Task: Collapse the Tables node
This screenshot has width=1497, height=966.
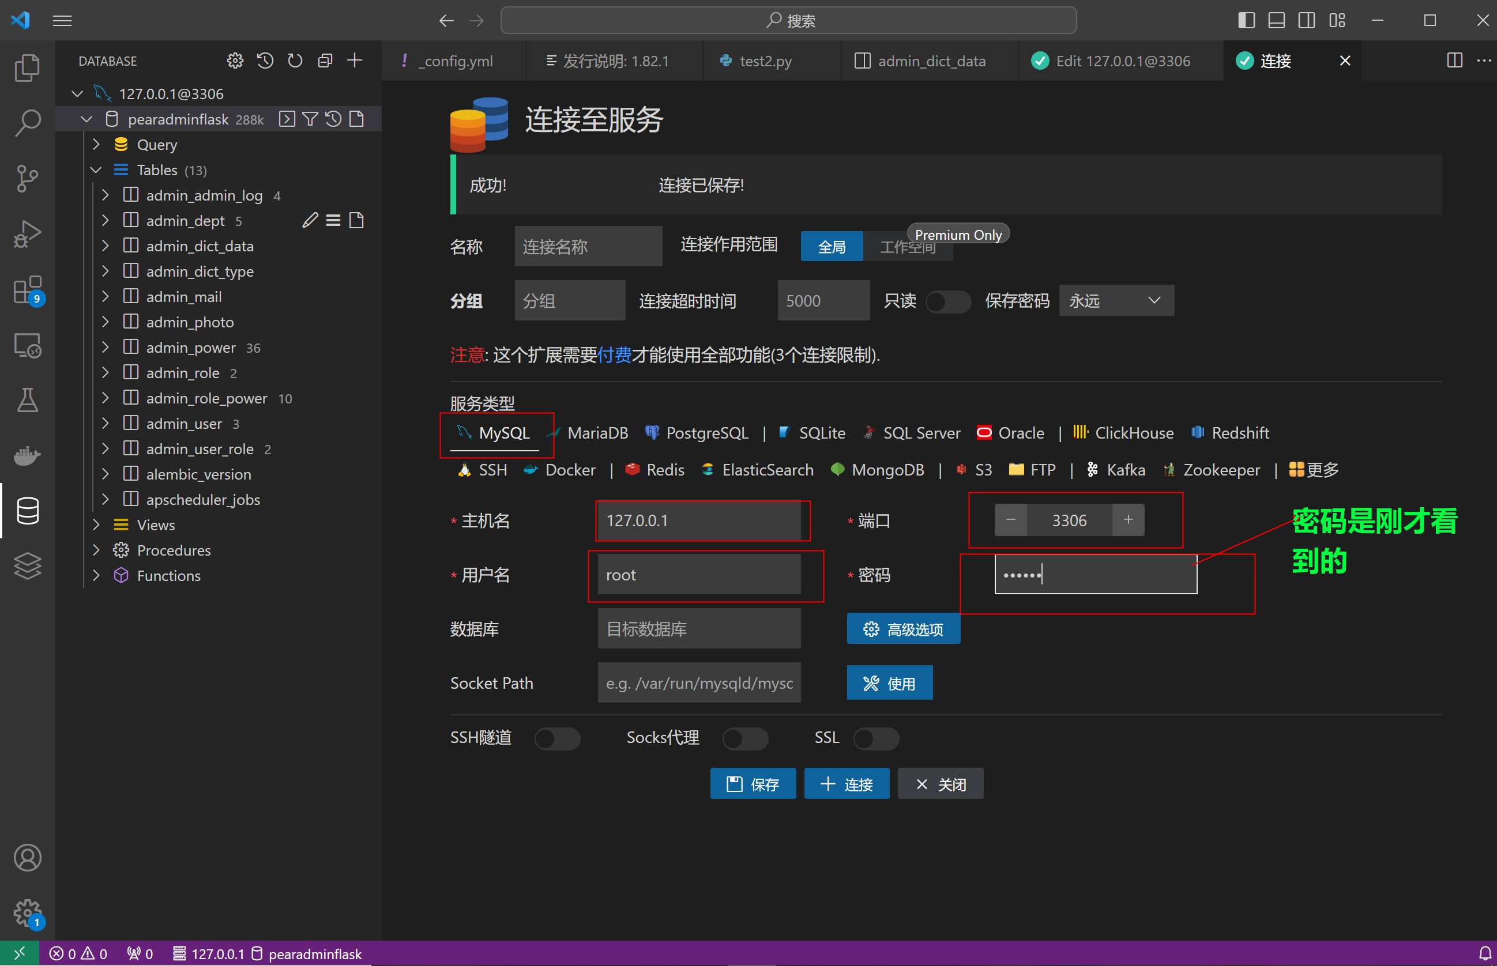Action: [96, 170]
